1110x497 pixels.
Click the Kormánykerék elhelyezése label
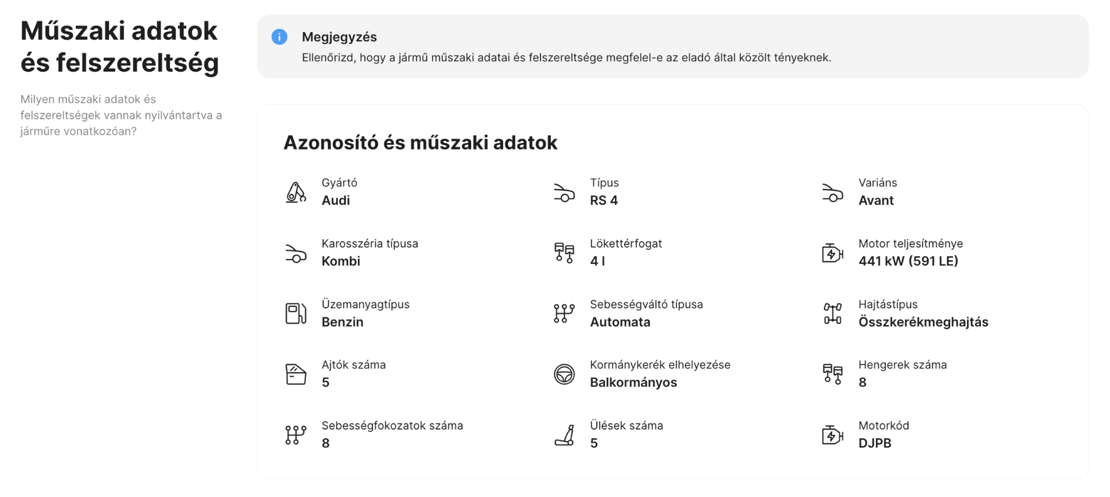660,365
